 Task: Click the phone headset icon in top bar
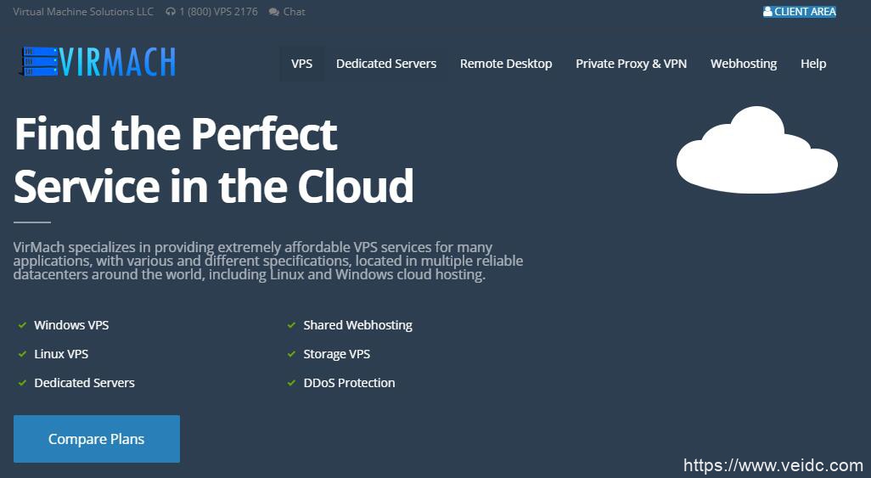coord(171,12)
